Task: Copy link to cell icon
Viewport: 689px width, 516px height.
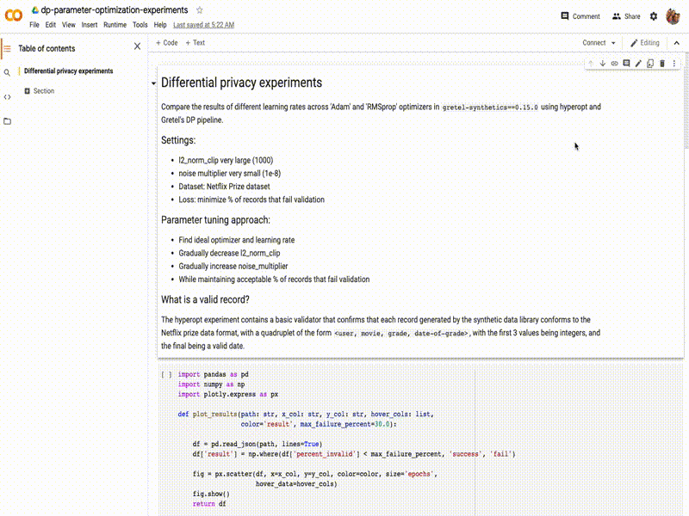Action: tap(614, 63)
